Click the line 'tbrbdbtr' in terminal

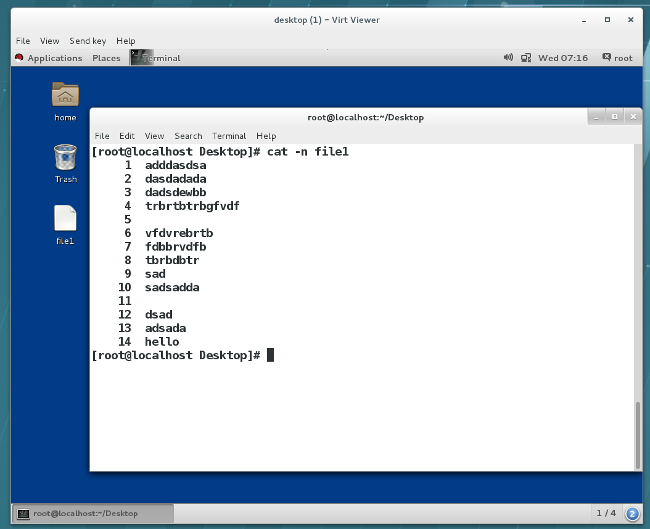point(173,260)
